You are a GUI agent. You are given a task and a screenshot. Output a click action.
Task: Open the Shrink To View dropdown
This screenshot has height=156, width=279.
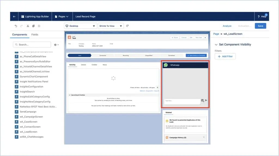pyautogui.click(x=111, y=26)
